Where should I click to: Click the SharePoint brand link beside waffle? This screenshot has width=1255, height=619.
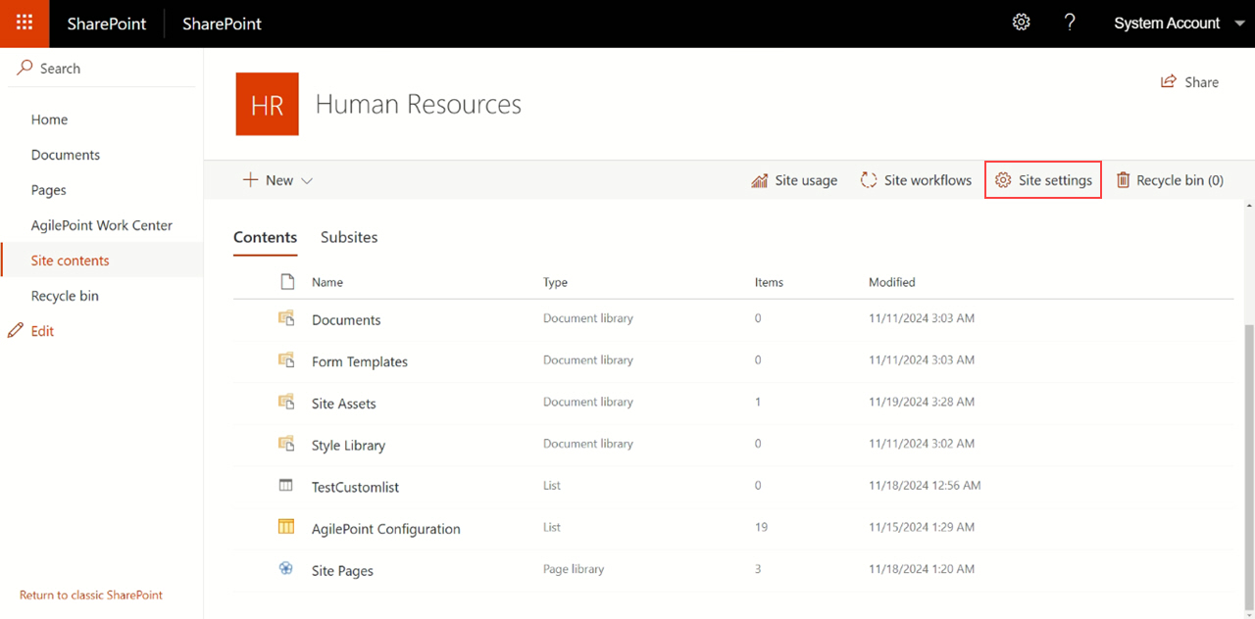[106, 24]
